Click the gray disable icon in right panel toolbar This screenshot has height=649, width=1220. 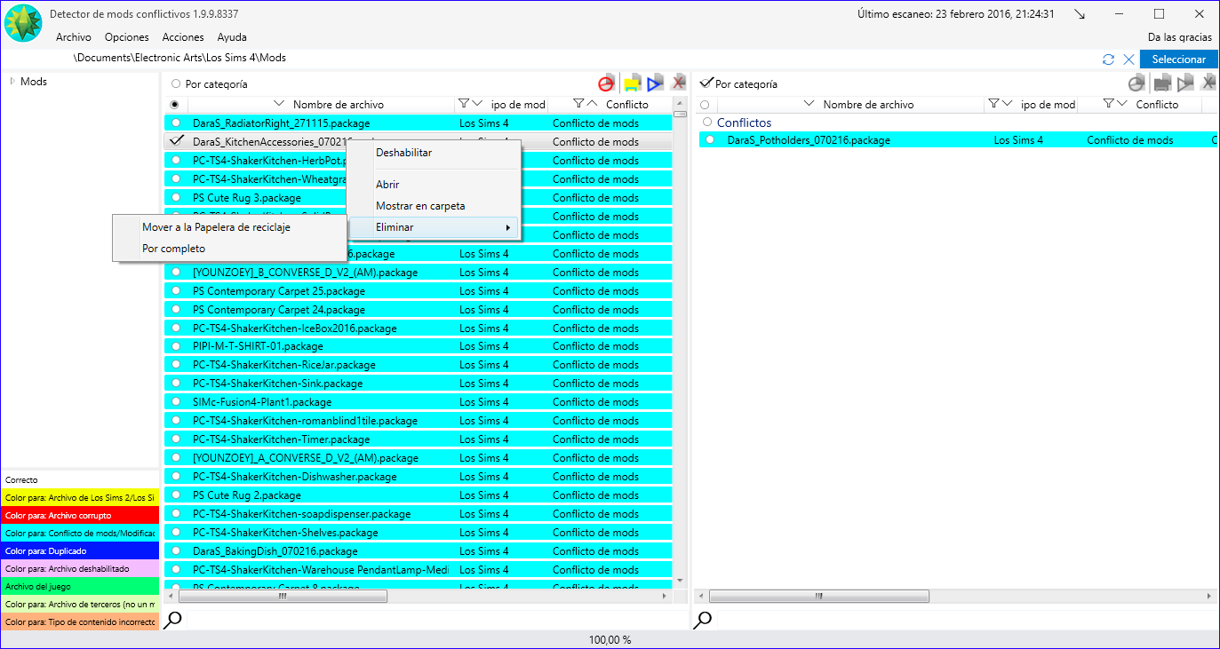click(x=1136, y=83)
